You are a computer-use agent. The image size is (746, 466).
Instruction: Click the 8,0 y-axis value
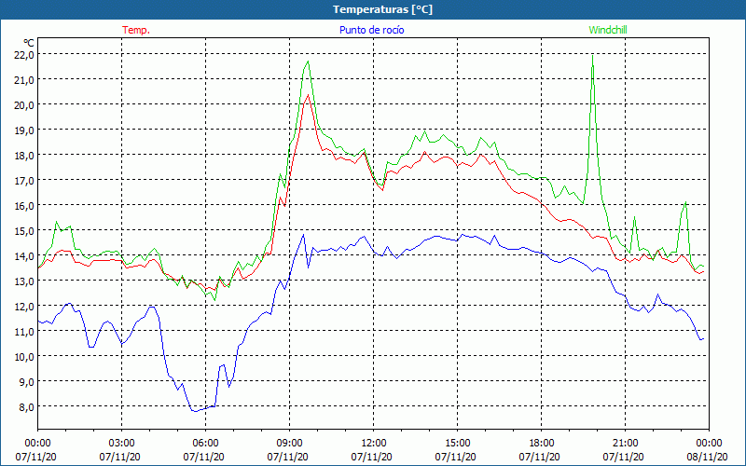pos(26,407)
